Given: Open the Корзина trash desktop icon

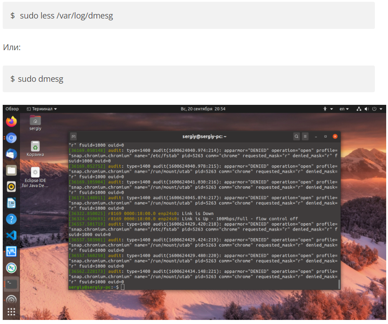Looking at the screenshot, I should tap(35, 149).
